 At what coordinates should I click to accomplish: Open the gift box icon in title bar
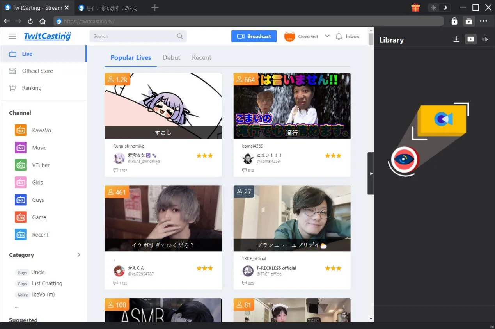pos(415,7)
